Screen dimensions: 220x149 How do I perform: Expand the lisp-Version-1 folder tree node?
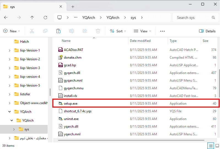(x=9, y=50)
